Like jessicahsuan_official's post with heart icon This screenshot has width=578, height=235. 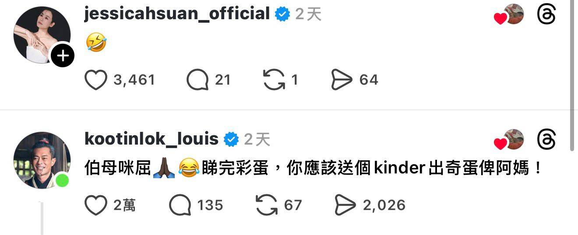pos(95,80)
